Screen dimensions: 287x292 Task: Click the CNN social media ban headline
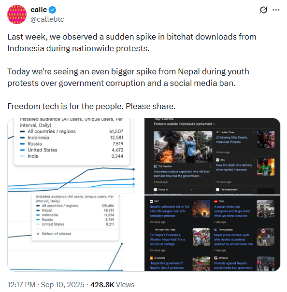232,211
